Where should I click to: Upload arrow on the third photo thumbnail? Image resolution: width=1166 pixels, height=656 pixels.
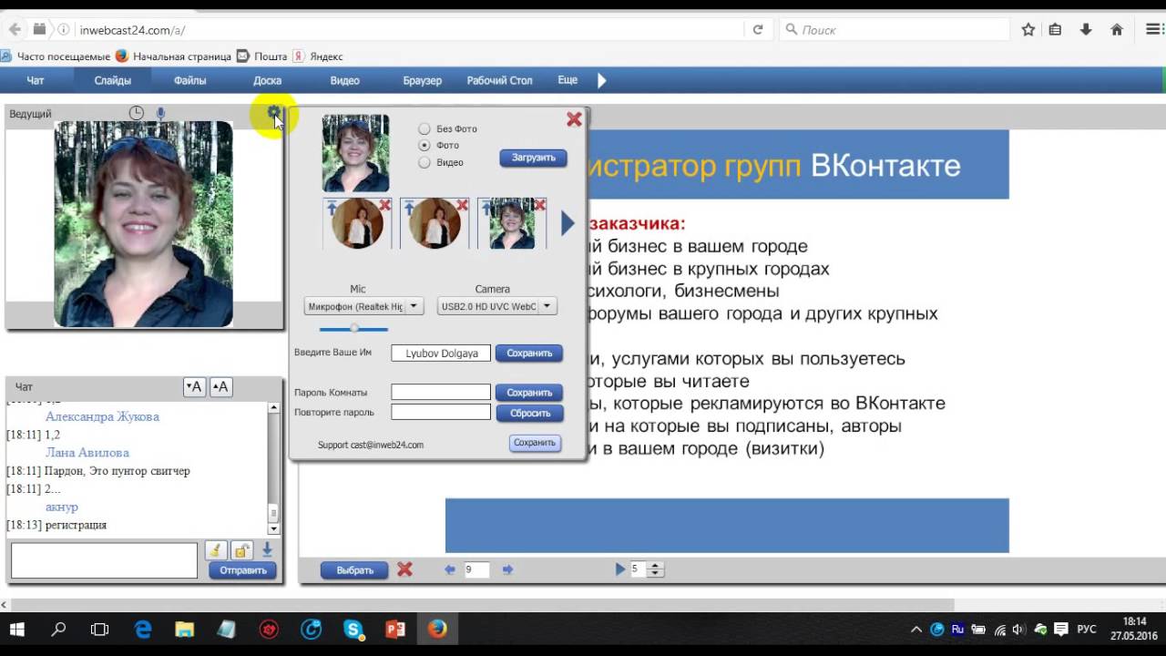point(486,207)
